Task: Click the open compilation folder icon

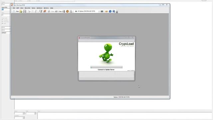Action: point(21,11)
